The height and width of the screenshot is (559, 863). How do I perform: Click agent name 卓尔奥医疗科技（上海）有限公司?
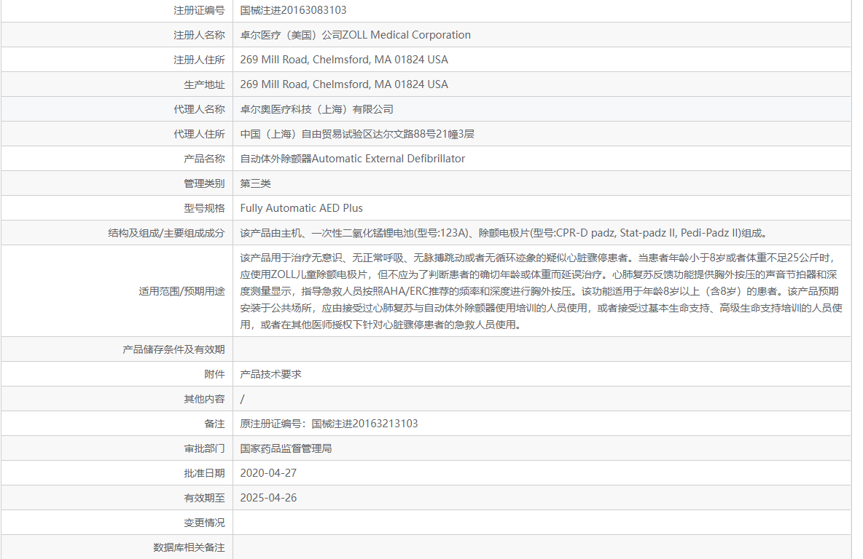317,109
